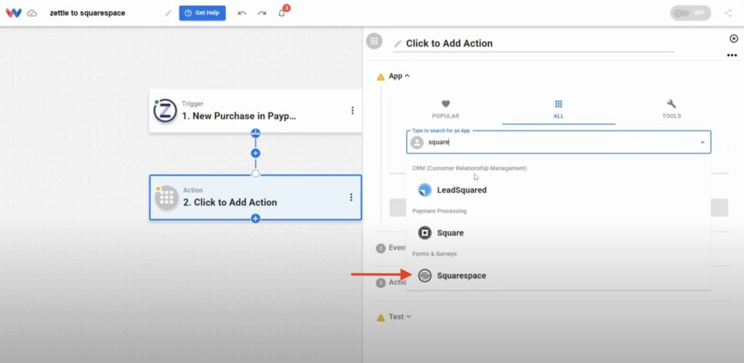Click the LeadSquared app logo
Screen dimensions: 744x363
424,190
